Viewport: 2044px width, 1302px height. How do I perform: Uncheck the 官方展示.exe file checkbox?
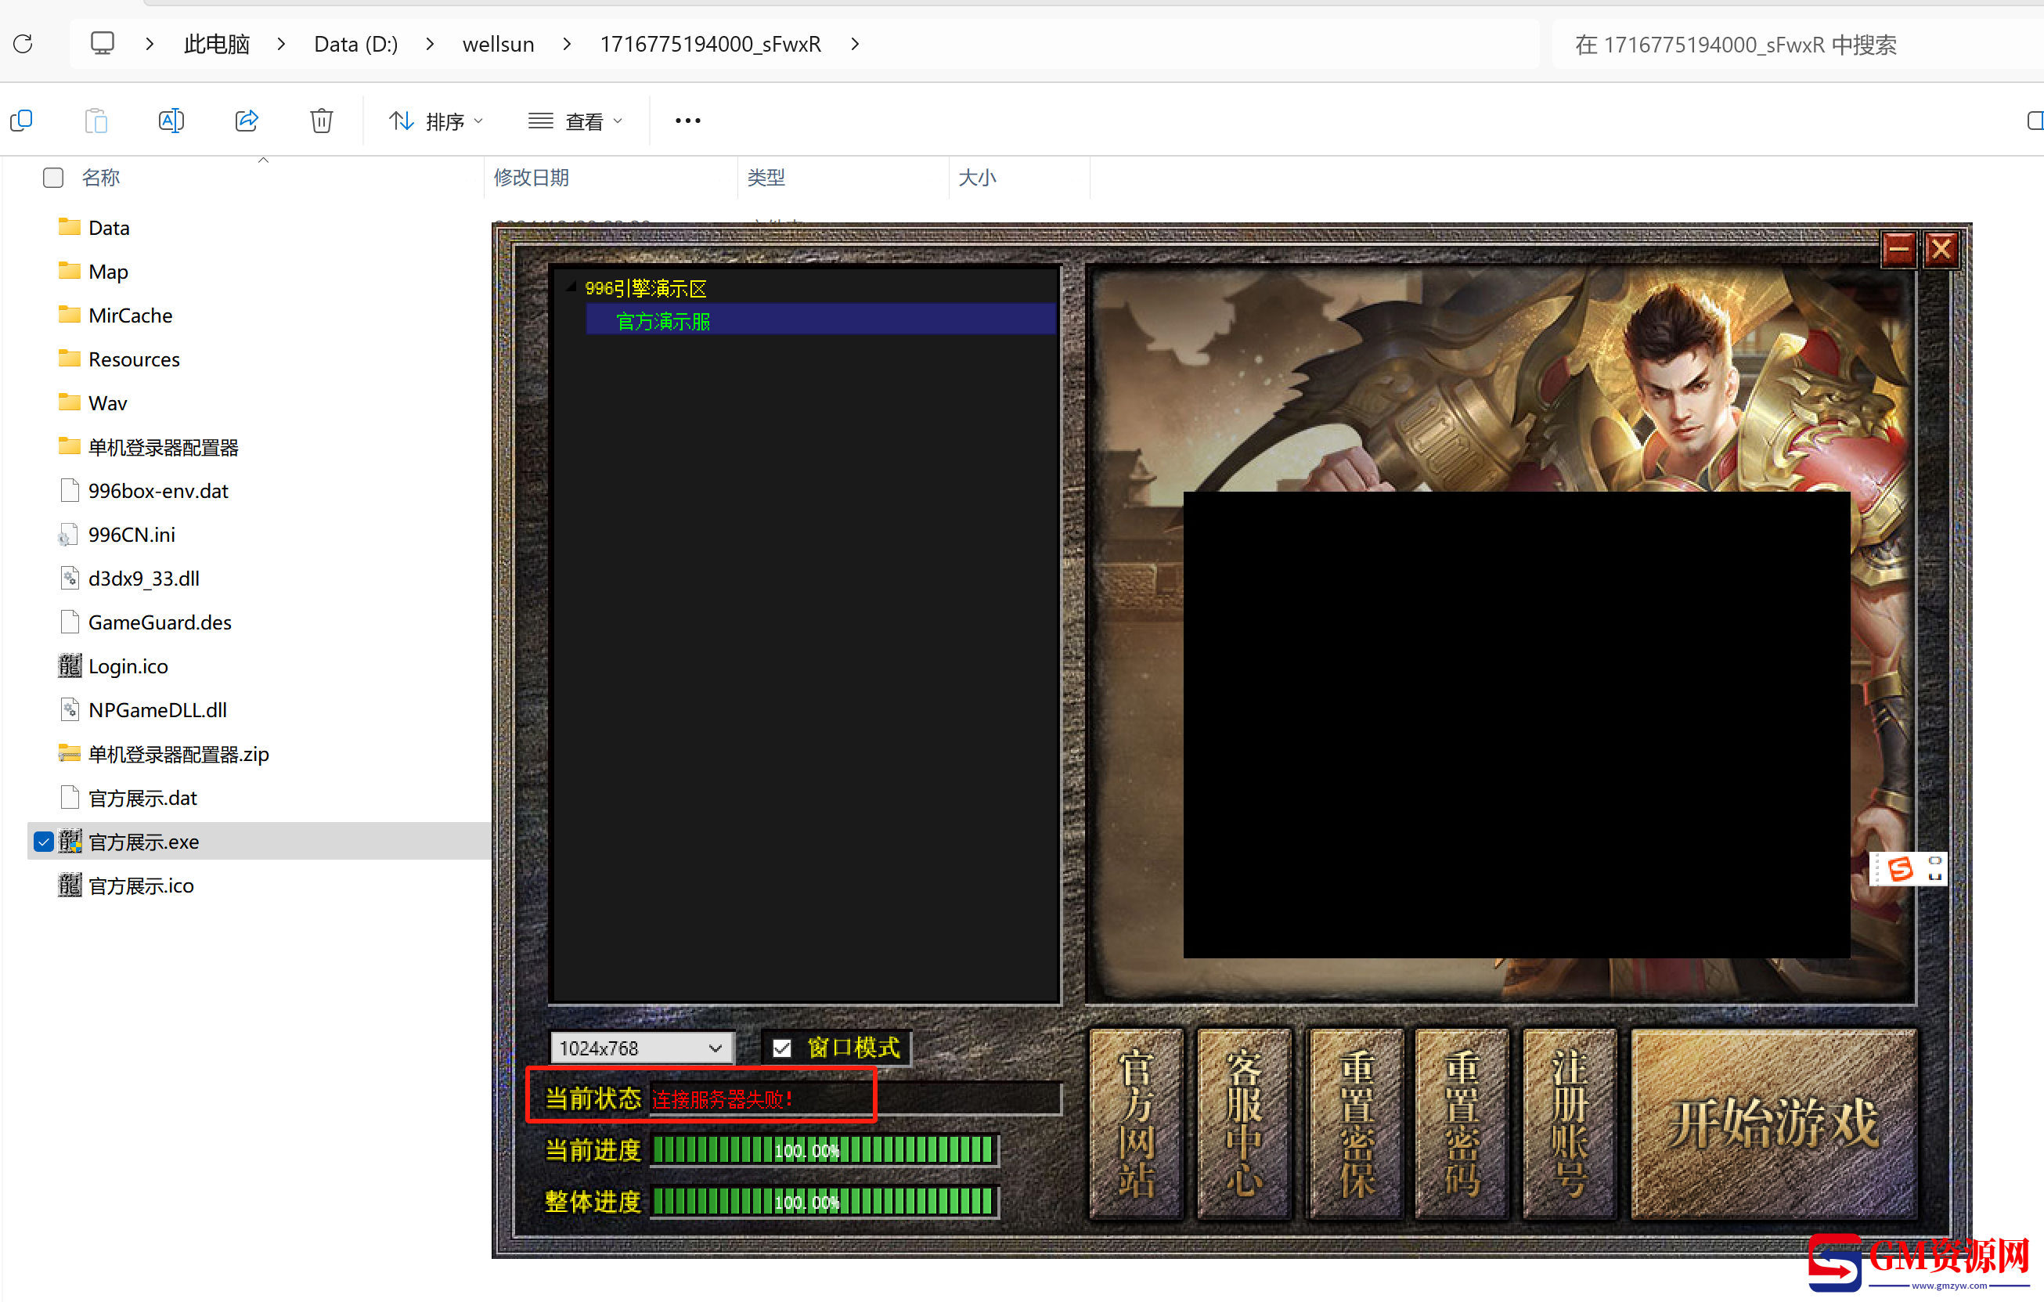point(43,841)
